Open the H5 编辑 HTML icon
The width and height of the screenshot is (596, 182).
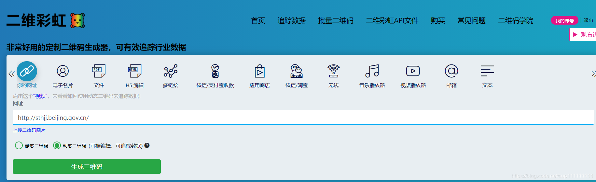point(135,71)
